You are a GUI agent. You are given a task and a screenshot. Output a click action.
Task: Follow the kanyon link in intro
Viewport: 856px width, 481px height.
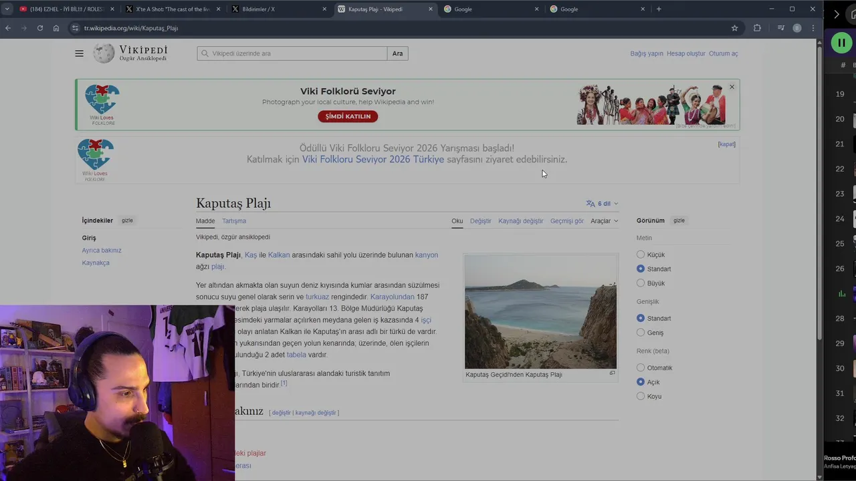click(427, 255)
